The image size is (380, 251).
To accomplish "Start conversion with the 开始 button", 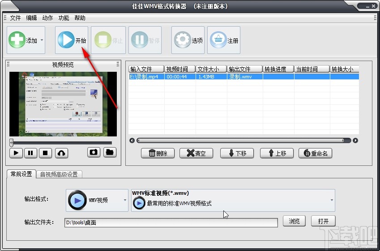I will point(72,40).
